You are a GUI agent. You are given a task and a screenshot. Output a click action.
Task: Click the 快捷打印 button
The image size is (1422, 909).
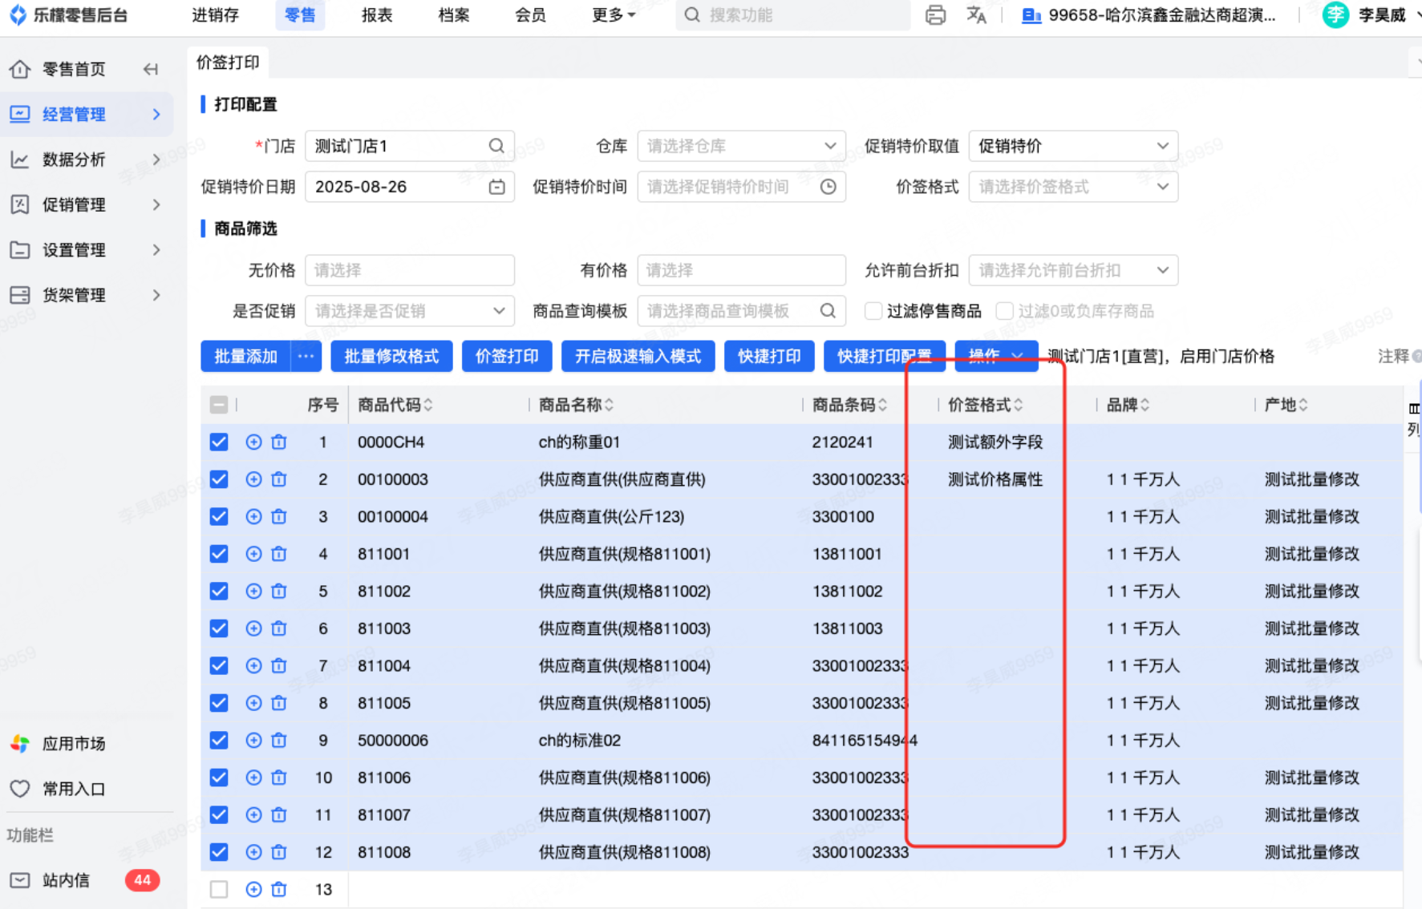click(x=768, y=356)
